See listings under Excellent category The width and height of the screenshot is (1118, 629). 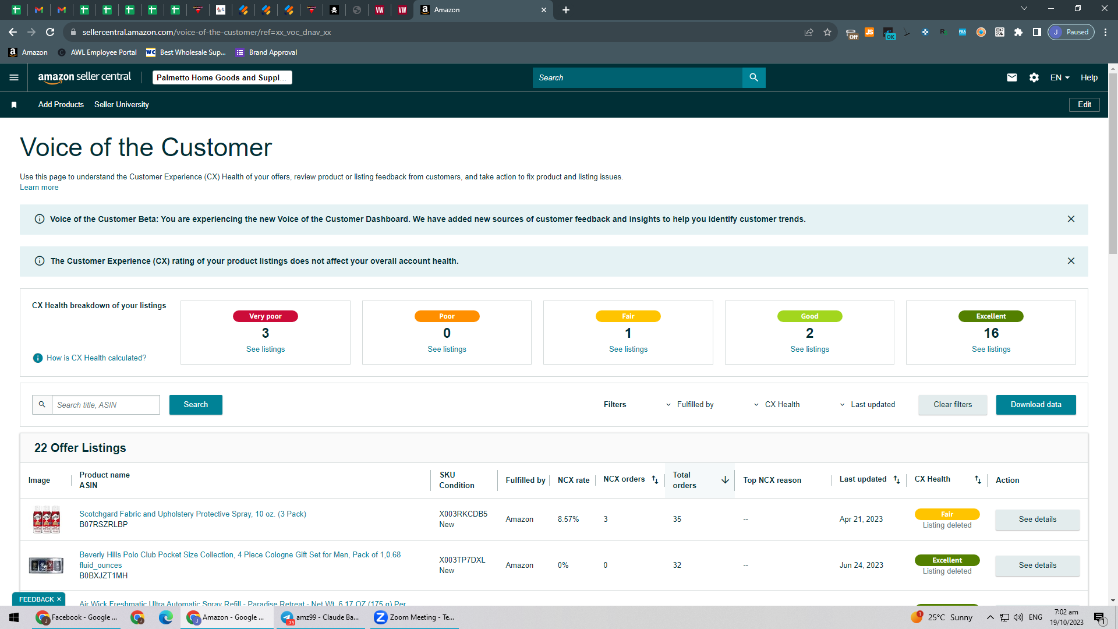tap(991, 349)
